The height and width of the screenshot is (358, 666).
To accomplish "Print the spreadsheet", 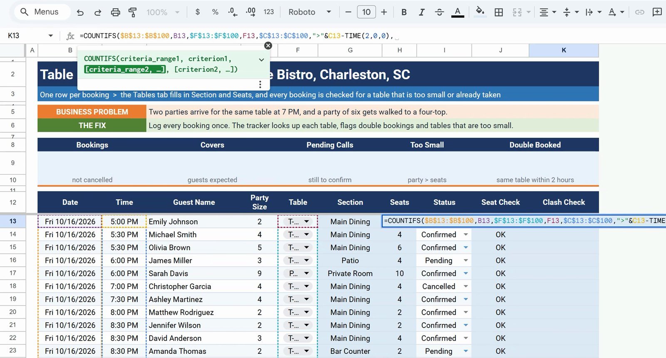I will [x=115, y=12].
